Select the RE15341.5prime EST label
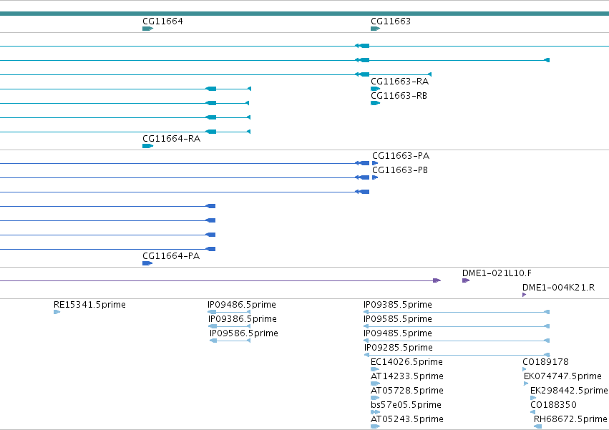The width and height of the screenshot is (609, 430). (89, 305)
